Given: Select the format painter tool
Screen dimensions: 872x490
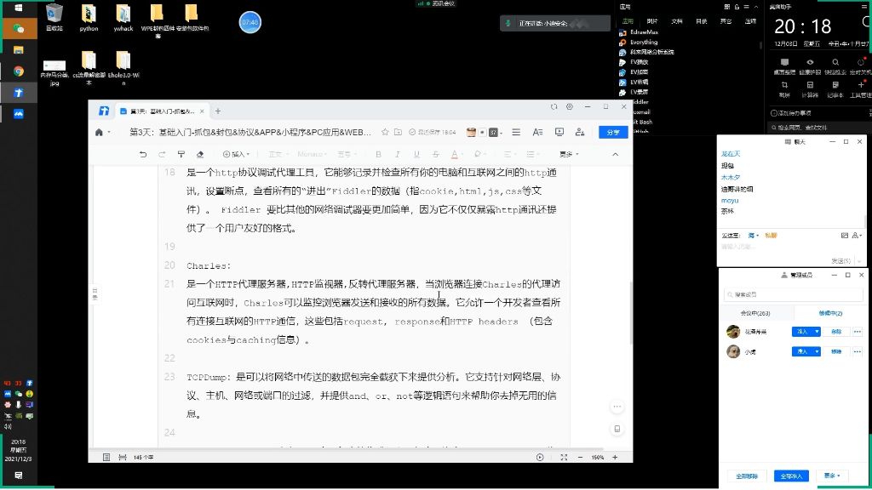Looking at the screenshot, I should [x=181, y=154].
